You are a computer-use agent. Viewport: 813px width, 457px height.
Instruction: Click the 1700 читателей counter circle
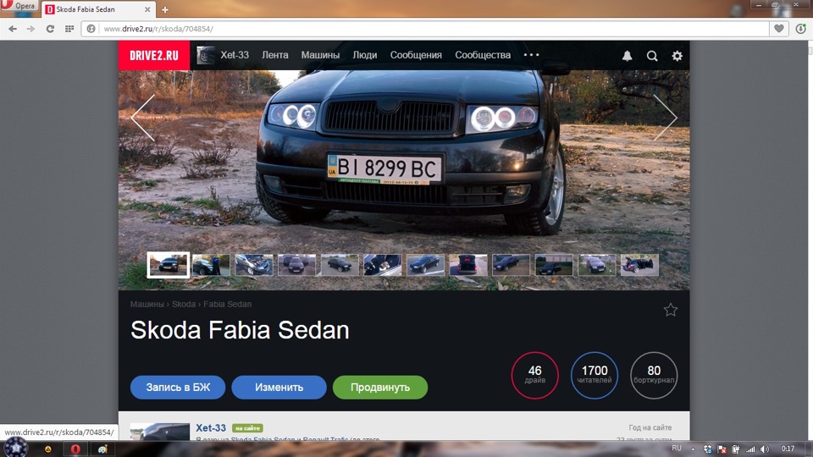click(x=595, y=375)
